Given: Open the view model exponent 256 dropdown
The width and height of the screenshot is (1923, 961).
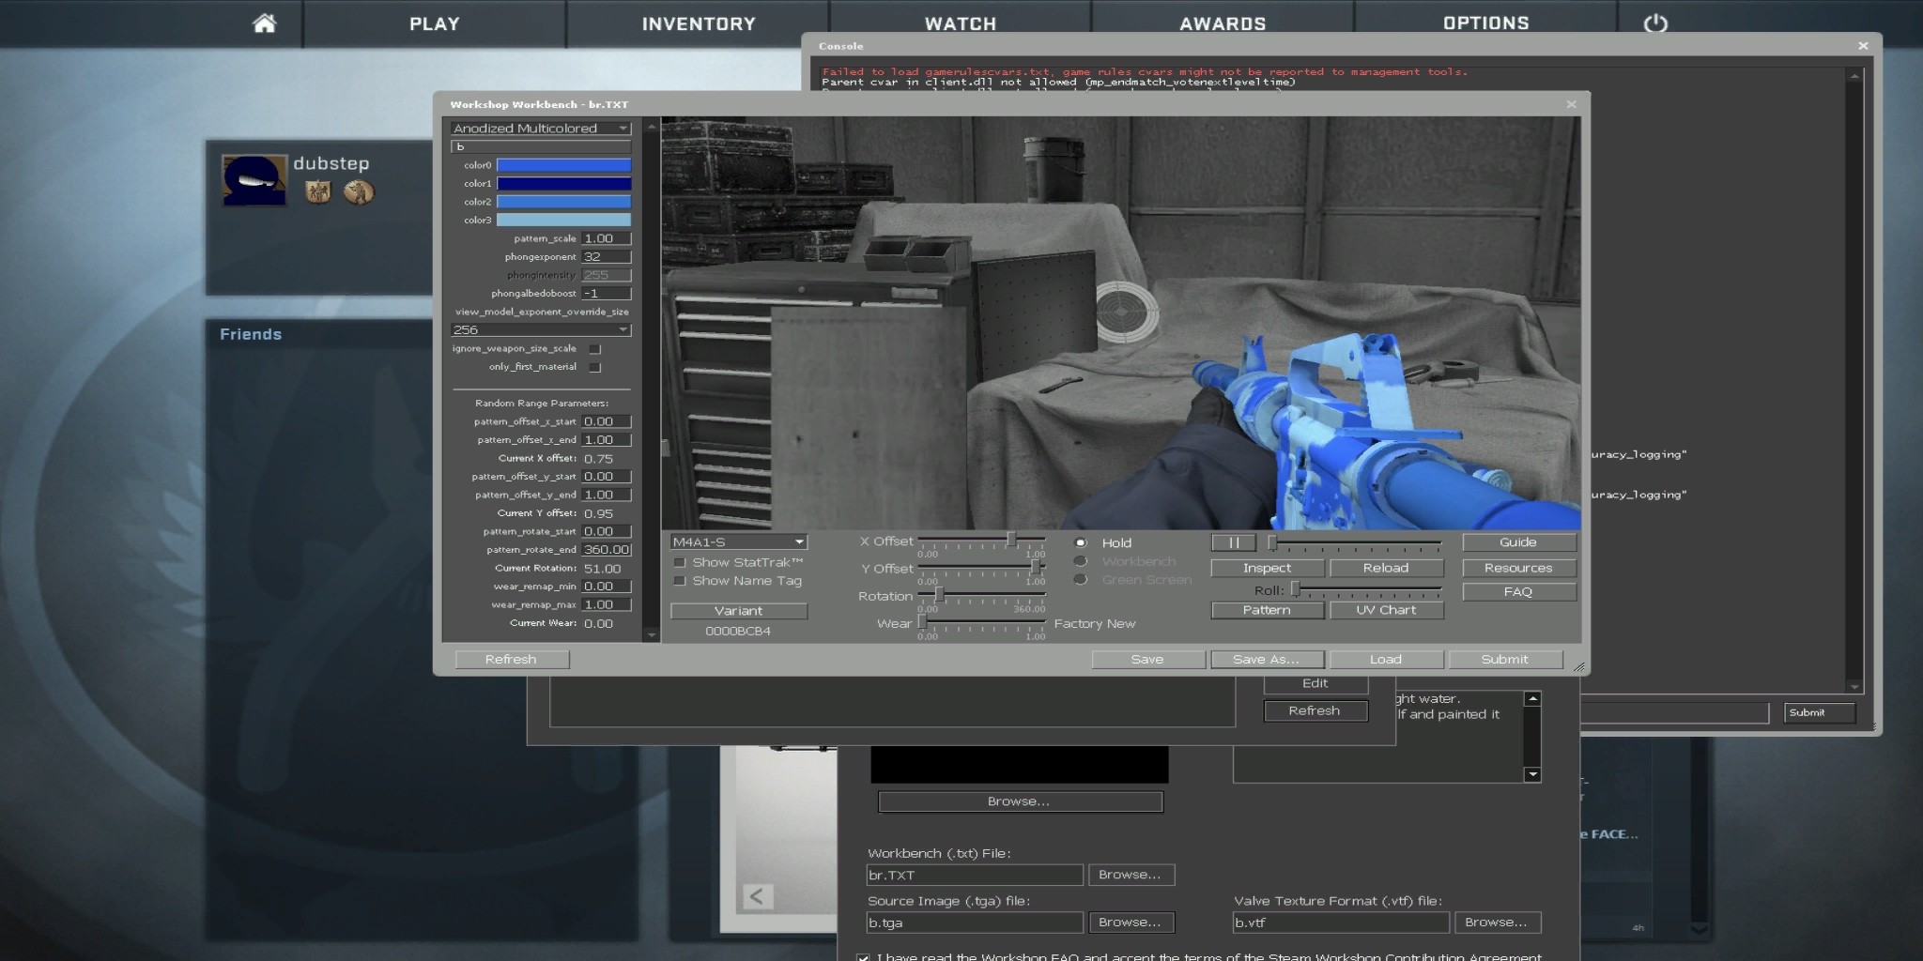Looking at the screenshot, I should (541, 329).
